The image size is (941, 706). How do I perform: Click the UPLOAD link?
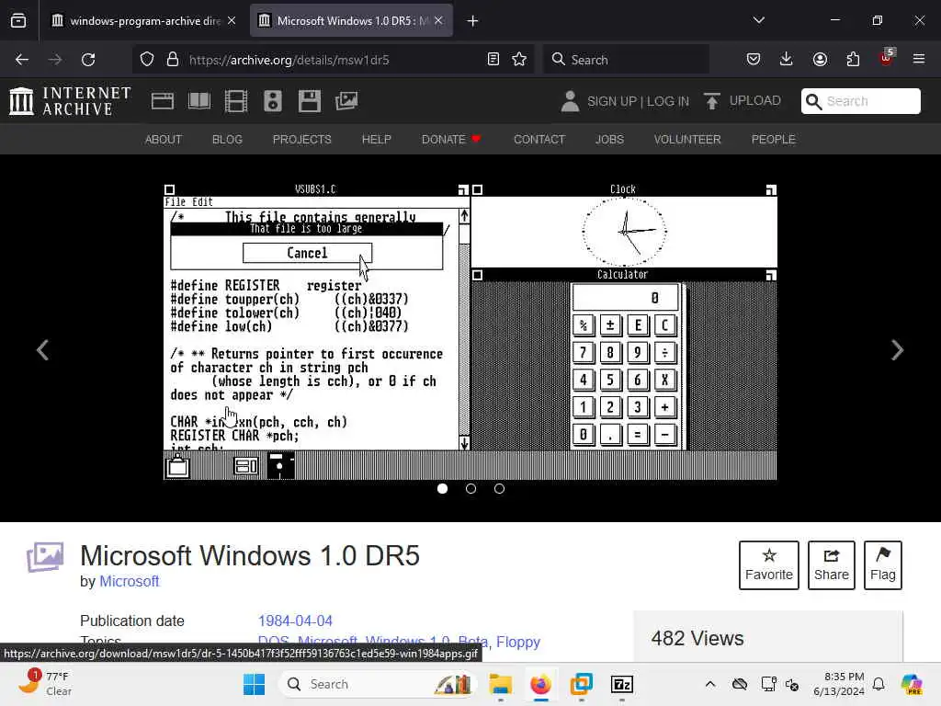(x=755, y=100)
